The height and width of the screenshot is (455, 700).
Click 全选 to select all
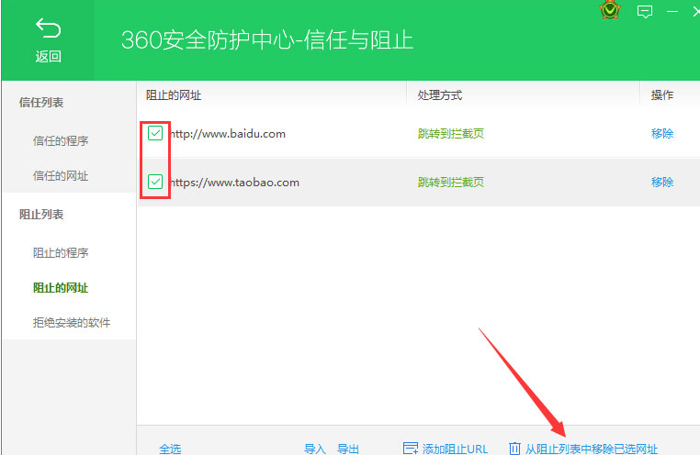coord(170,449)
